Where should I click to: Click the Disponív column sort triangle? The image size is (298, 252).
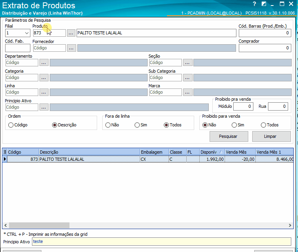221,152
